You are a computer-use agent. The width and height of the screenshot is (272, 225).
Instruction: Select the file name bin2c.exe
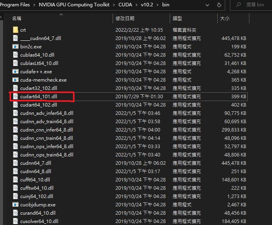(31, 46)
